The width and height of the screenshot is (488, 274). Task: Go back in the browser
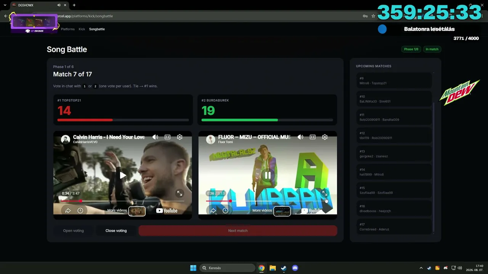click(x=6, y=16)
